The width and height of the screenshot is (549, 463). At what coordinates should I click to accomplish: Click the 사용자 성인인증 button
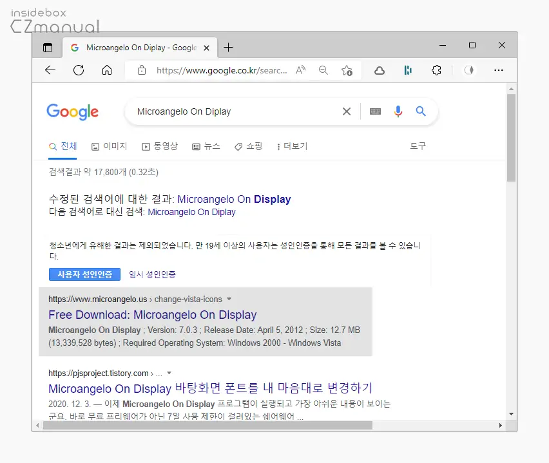[x=84, y=274]
